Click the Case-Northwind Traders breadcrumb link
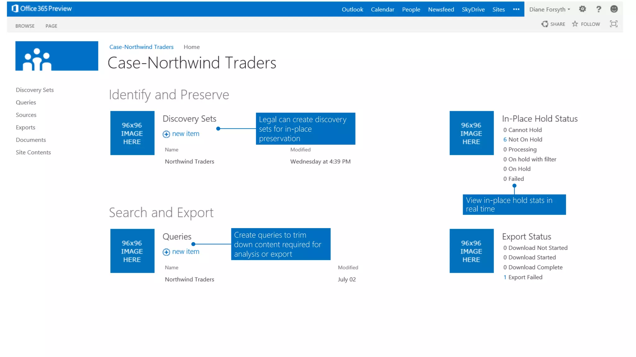Screen dimensions: 636x357 point(141,47)
